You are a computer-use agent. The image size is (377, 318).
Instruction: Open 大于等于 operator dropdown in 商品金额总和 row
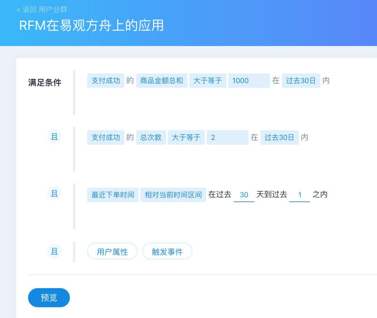(208, 81)
